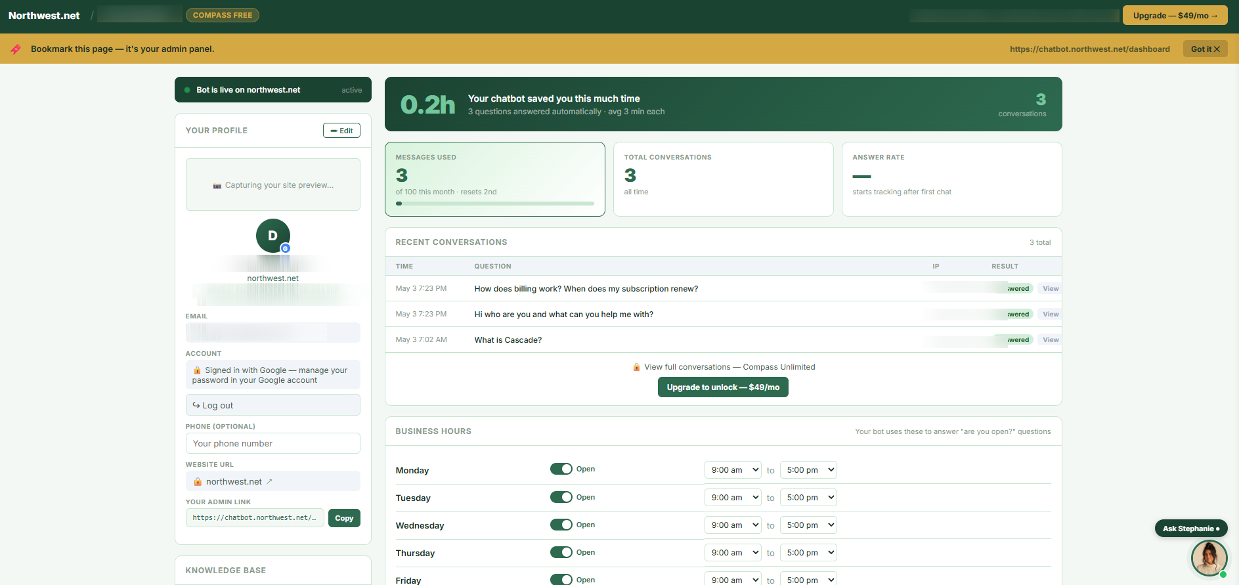
Task: Open the Messages Used stat card
Action: (x=494, y=179)
